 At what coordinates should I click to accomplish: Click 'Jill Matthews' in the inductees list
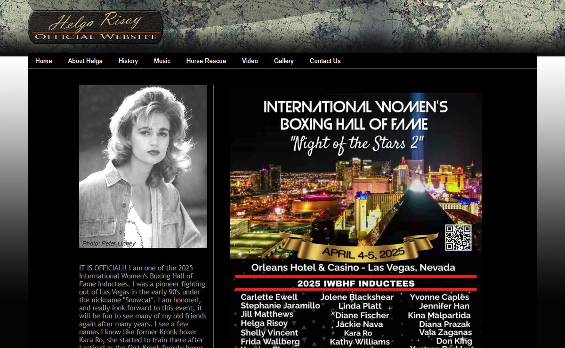click(267, 314)
